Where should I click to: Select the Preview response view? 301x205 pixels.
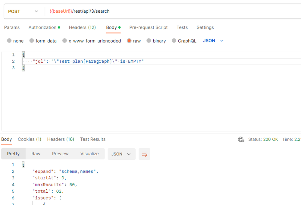[x=60, y=154]
